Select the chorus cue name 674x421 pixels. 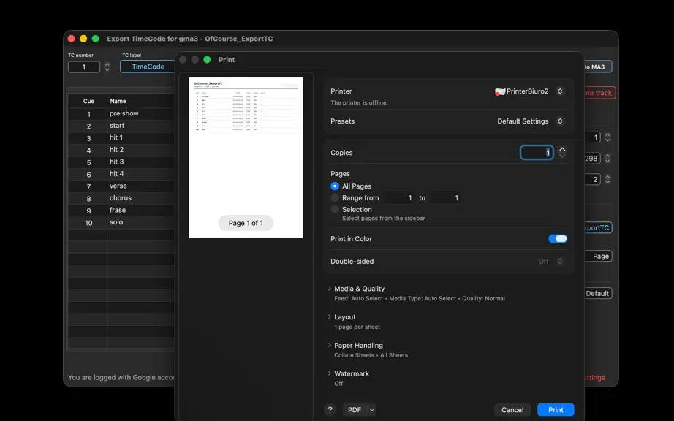[x=121, y=198]
